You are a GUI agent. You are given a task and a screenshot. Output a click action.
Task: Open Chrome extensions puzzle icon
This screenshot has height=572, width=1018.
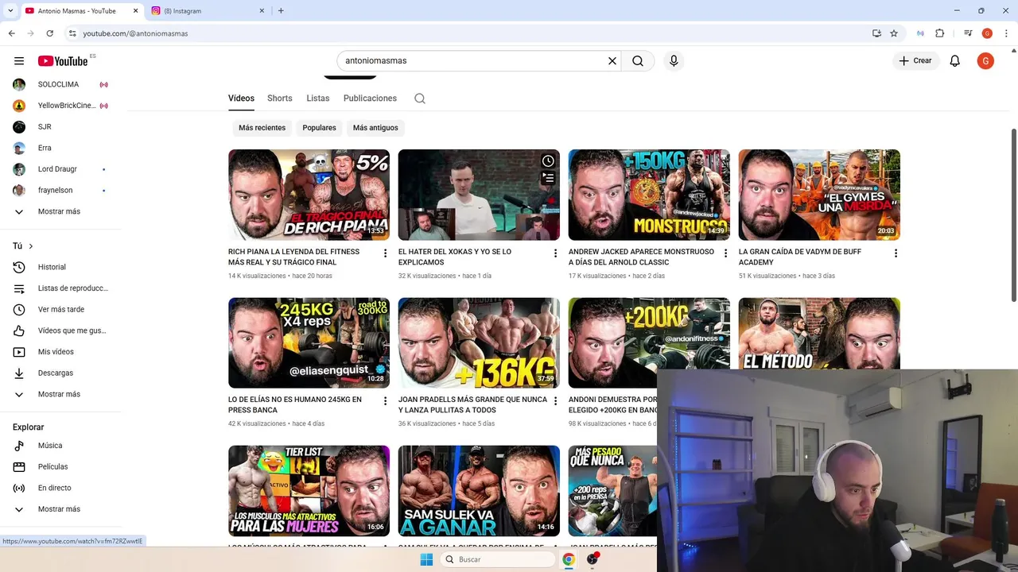[x=939, y=33]
